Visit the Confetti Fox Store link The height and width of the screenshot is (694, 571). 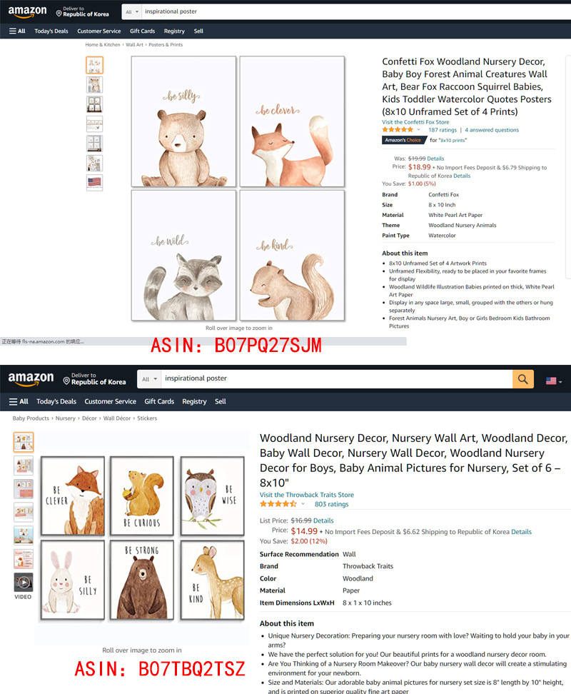(x=415, y=122)
